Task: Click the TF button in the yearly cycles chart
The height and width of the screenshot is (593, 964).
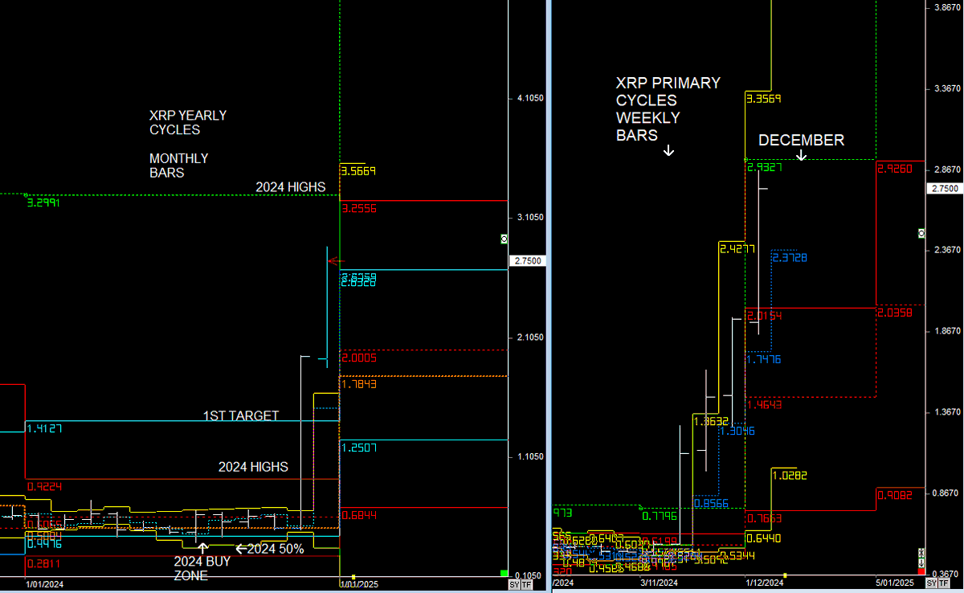Action: [x=526, y=585]
